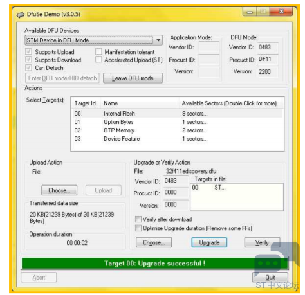Screen dimensions: 305x295
Task: Click the Leave DFU mode button
Action: (x=133, y=78)
